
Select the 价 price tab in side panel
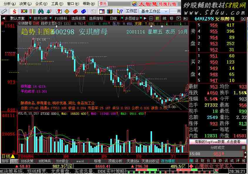click(x=208, y=161)
